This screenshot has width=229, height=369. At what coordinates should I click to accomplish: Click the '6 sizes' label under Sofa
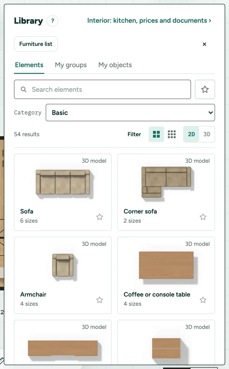[x=29, y=221]
